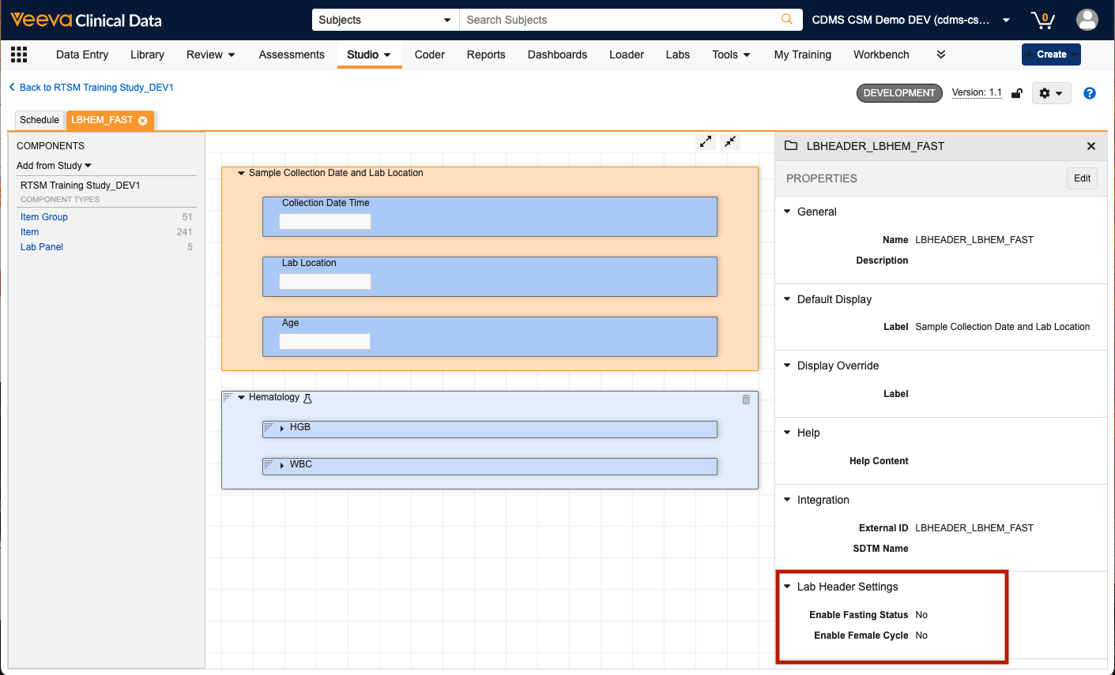
Task: Click the blue help question mark icon
Action: click(x=1090, y=93)
